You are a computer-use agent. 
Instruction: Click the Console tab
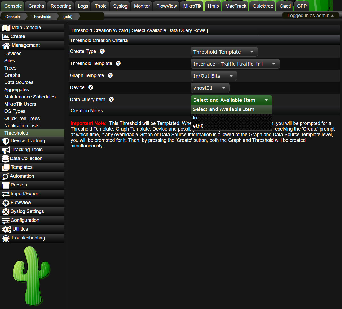(x=13, y=6)
